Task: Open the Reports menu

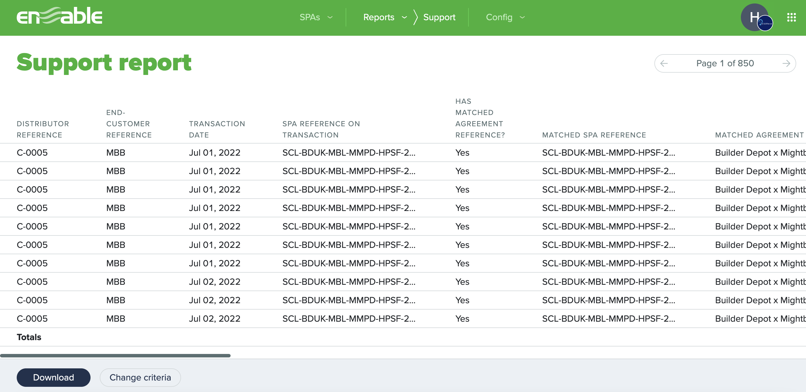Action: pyautogui.click(x=378, y=17)
